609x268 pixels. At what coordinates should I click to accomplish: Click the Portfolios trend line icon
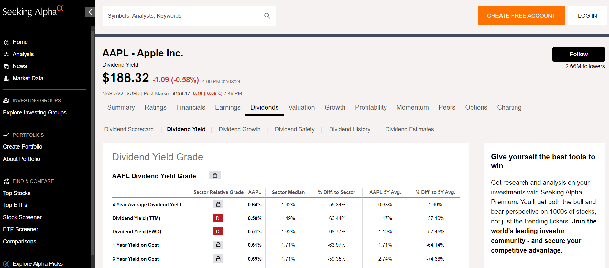tap(6, 135)
